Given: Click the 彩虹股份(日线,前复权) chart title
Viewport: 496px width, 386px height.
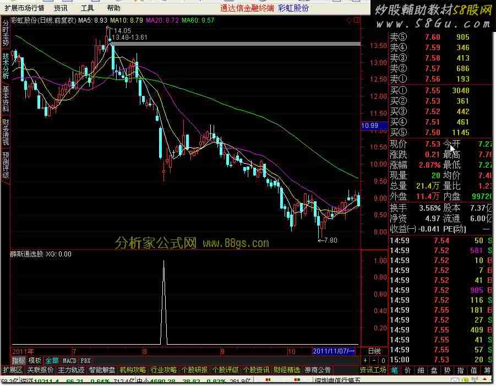Looking at the screenshot, I should coord(43,20).
